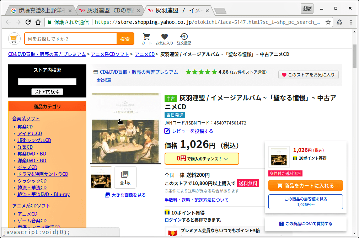Expand the 邦楽CD category arrow

pyautogui.click(x=15, y=127)
